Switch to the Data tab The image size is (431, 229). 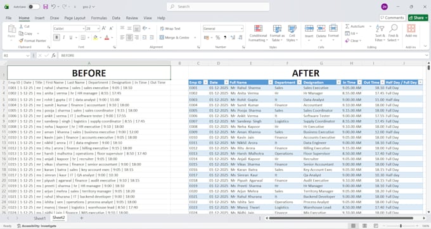(116, 18)
